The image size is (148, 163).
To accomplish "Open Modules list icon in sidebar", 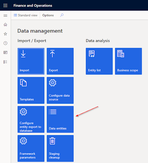I will [x=5, y=62].
